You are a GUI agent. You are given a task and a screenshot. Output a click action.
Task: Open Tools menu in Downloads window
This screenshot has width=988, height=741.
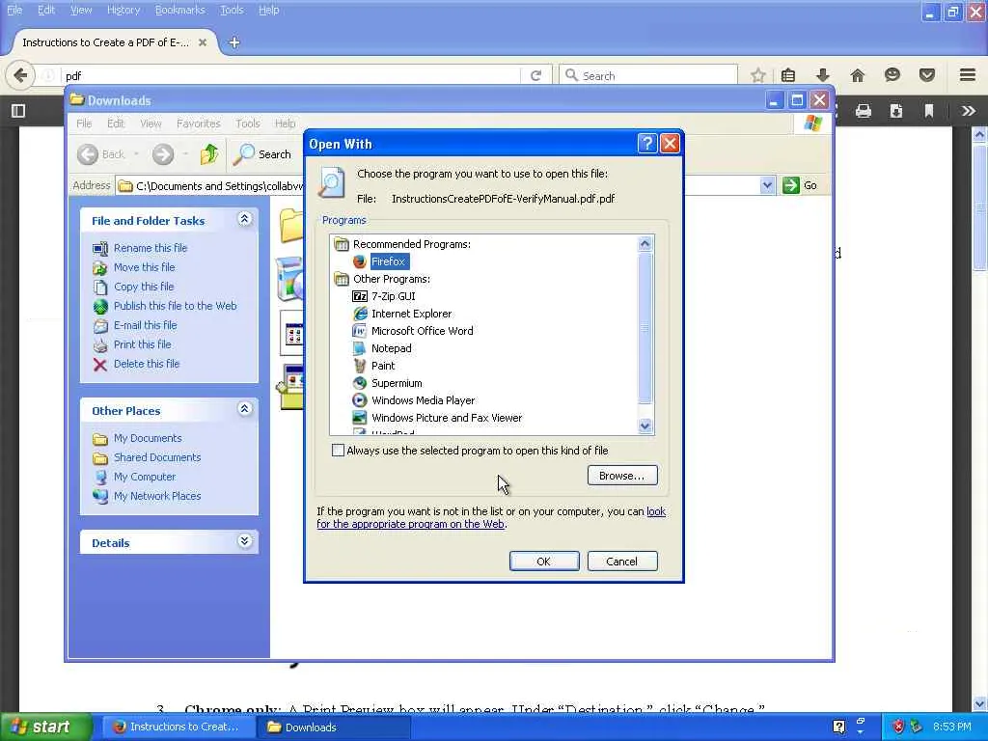click(248, 123)
